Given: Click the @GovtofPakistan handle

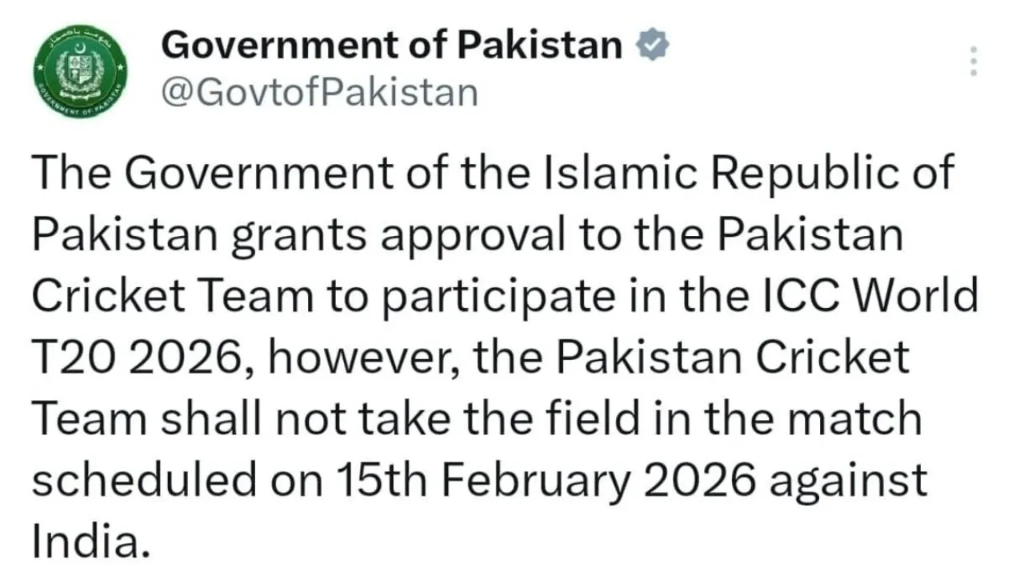Looking at the screenshot, I should pos(319,91).
